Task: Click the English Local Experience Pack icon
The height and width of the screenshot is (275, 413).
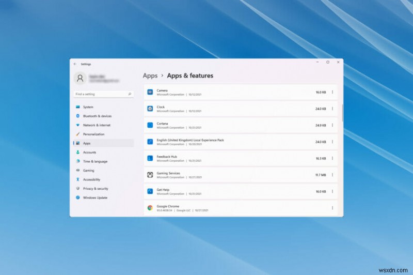Action: click(x=150, y=142)
